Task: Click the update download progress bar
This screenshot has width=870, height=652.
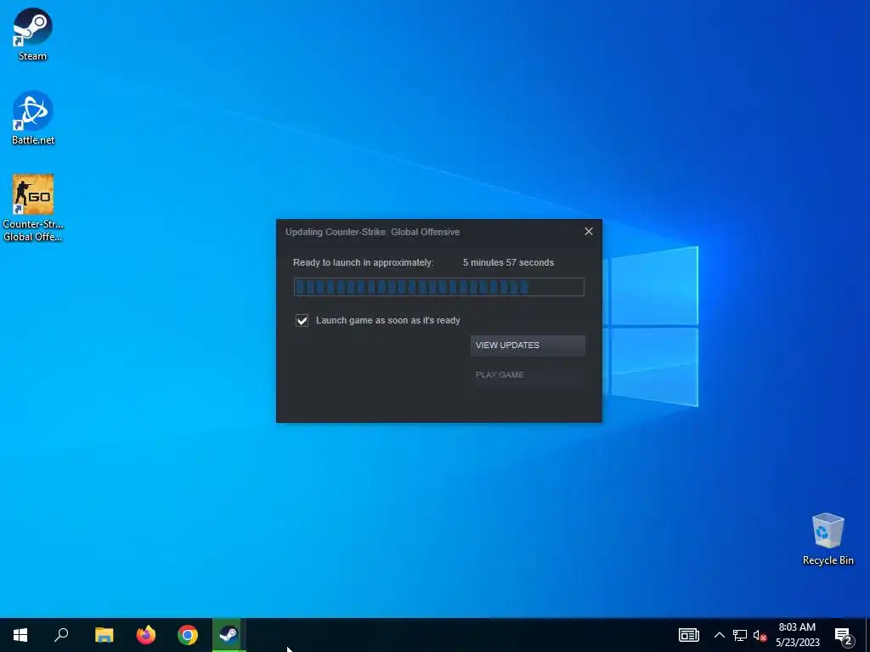Action: click(439, 287)
